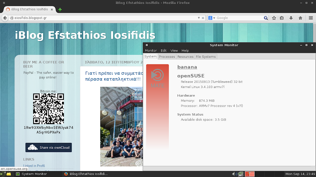Click the group photo in the blog post

[121, 127]
